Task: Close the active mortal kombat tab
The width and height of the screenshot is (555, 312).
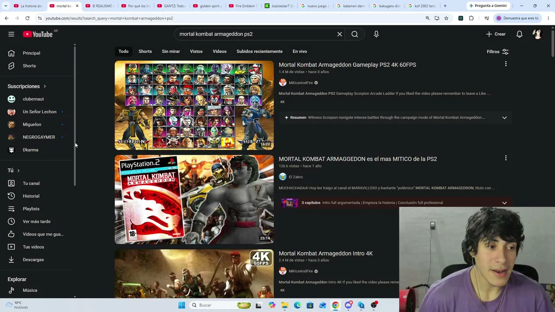Action: coord(77,6)
